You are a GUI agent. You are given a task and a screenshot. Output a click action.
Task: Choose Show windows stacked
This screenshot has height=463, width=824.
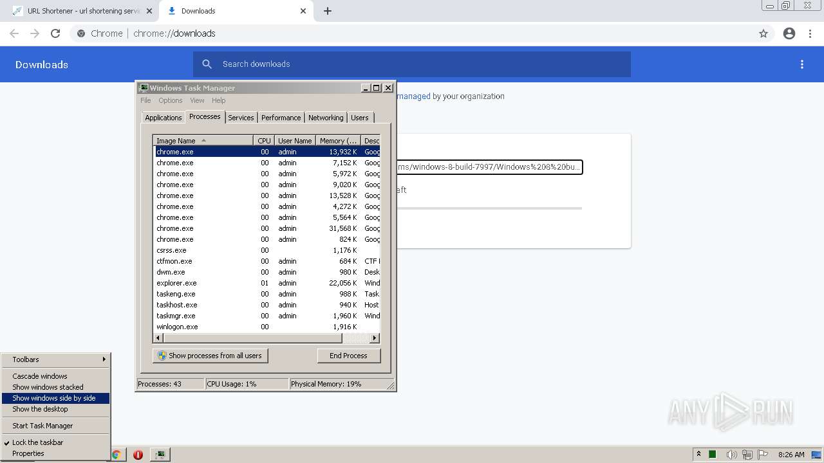[x=56, y=387]
